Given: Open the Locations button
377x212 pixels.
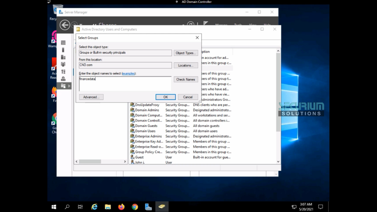Looking at the screenshot, I should [186, 66].
